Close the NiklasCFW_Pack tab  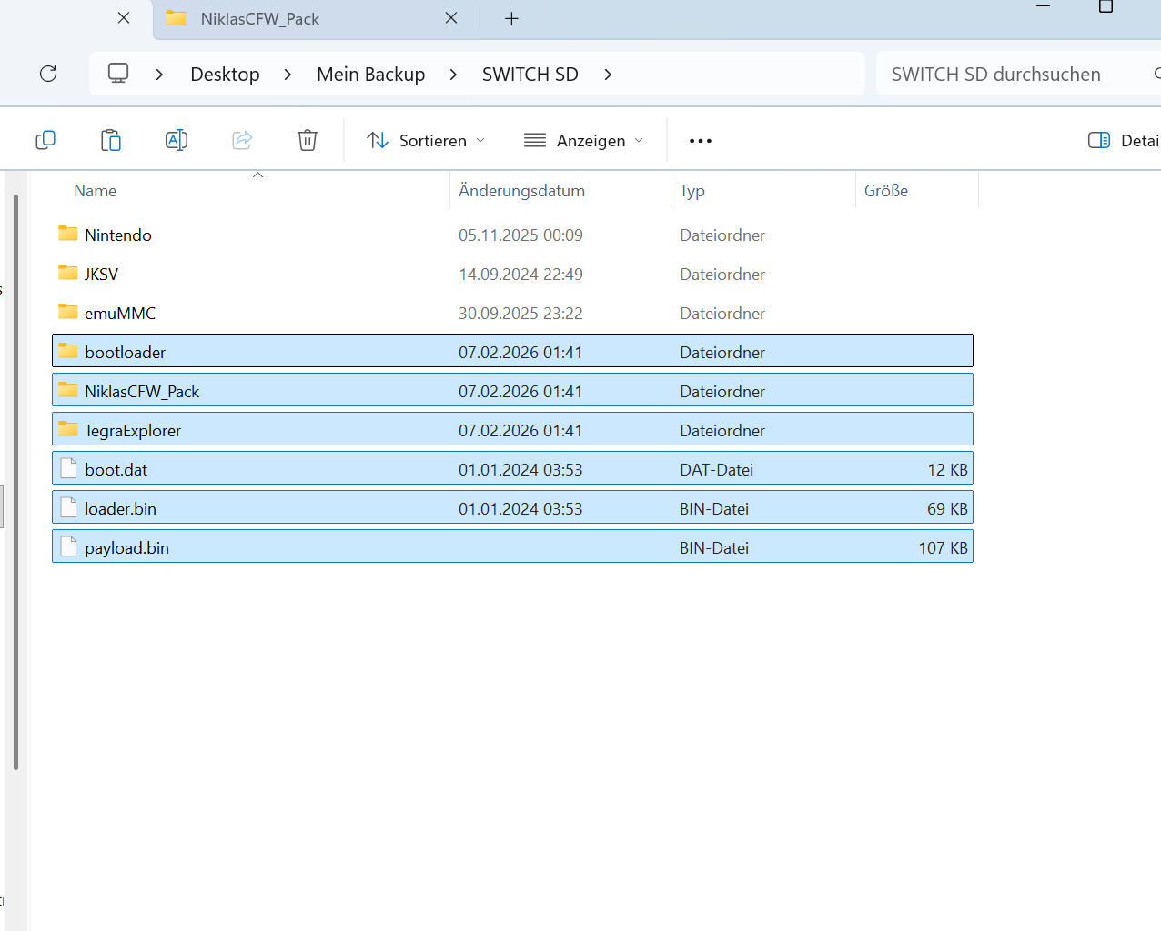pos(451,18)
